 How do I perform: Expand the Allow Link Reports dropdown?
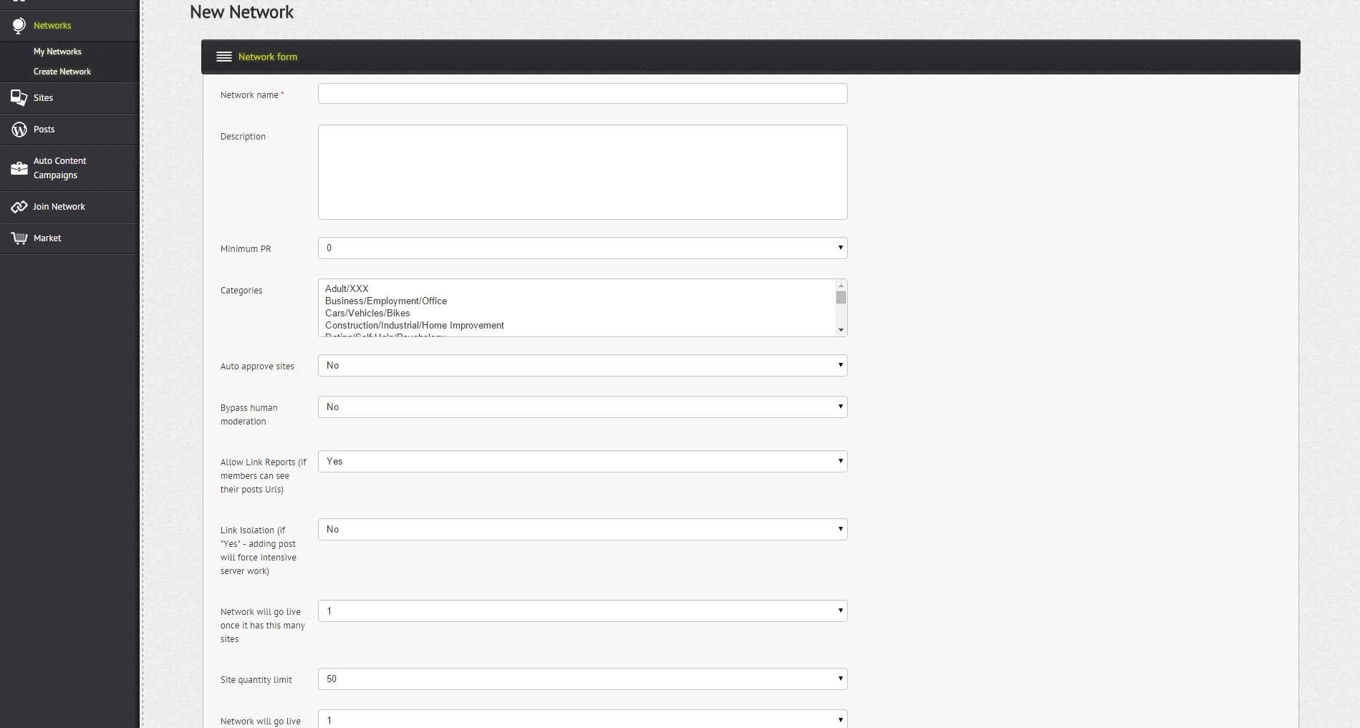coord(582,462)
